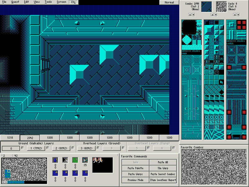Viewport: 249px width, 187px height.
Task: Click warp return square B
Action: 65,173
